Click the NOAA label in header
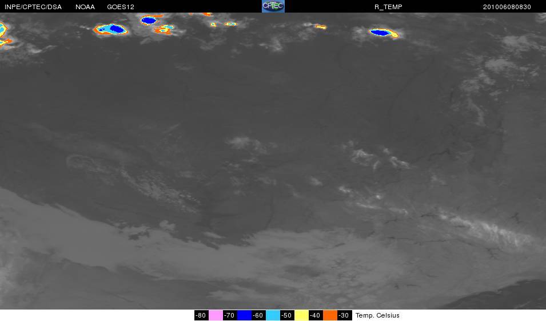The image size is (546, 321). coord(85,7)
